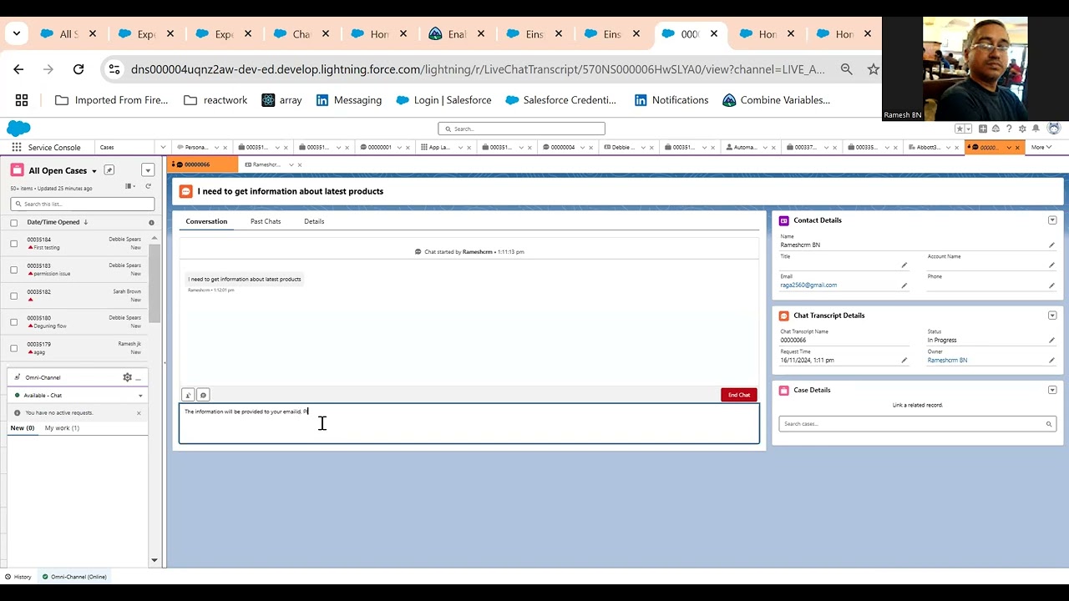
Task: Open the Cases navigation item dropdown
Action: tap(163, 148)
